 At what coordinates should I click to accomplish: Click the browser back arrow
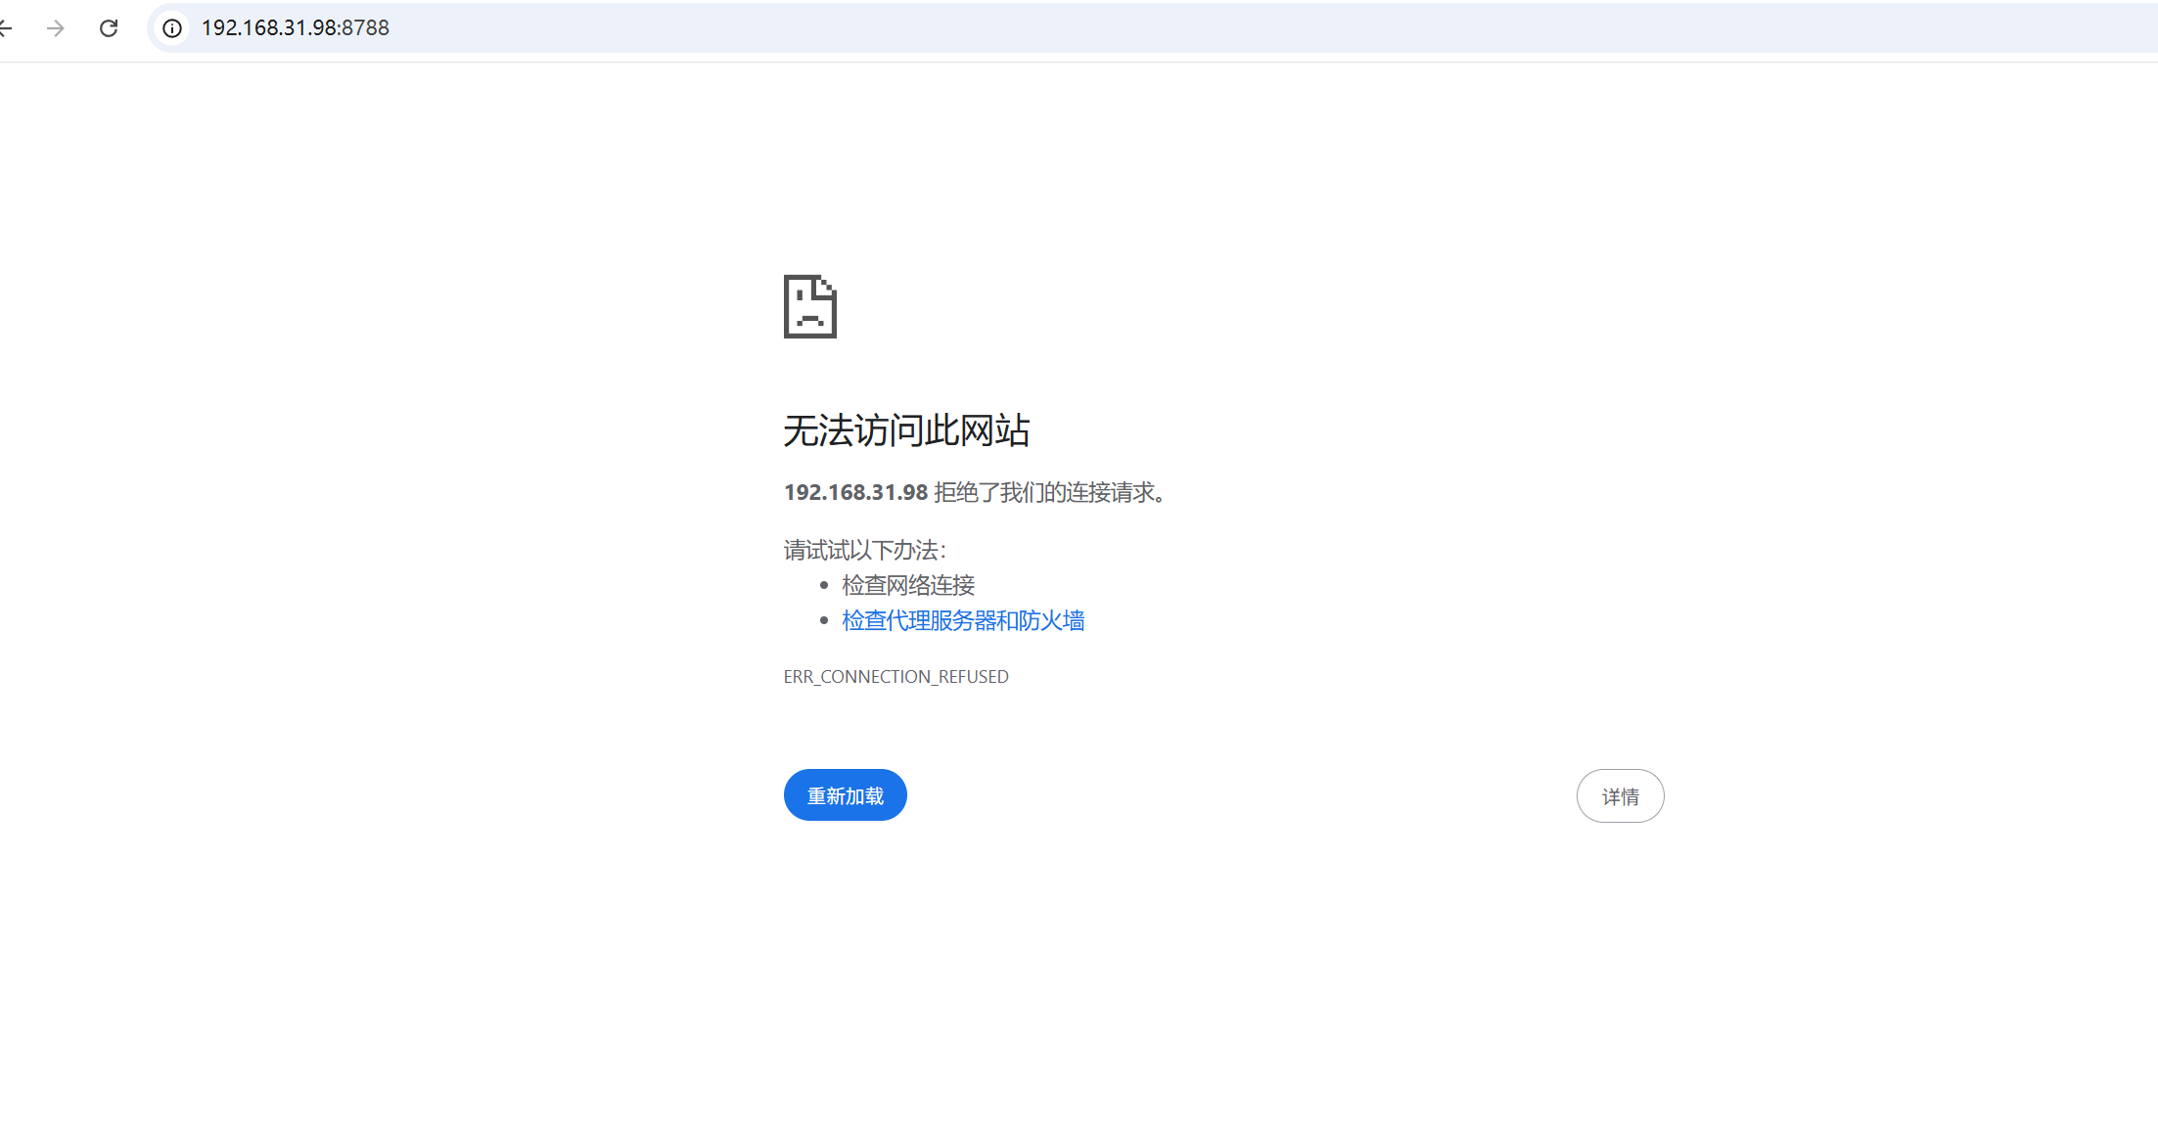(x=6, y=28)
